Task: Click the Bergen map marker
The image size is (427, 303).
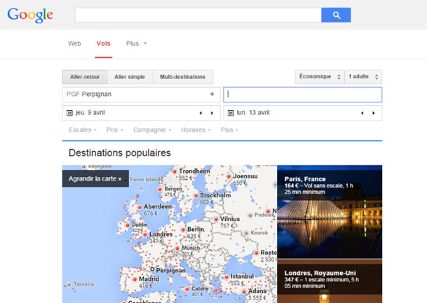Action: 160,189
